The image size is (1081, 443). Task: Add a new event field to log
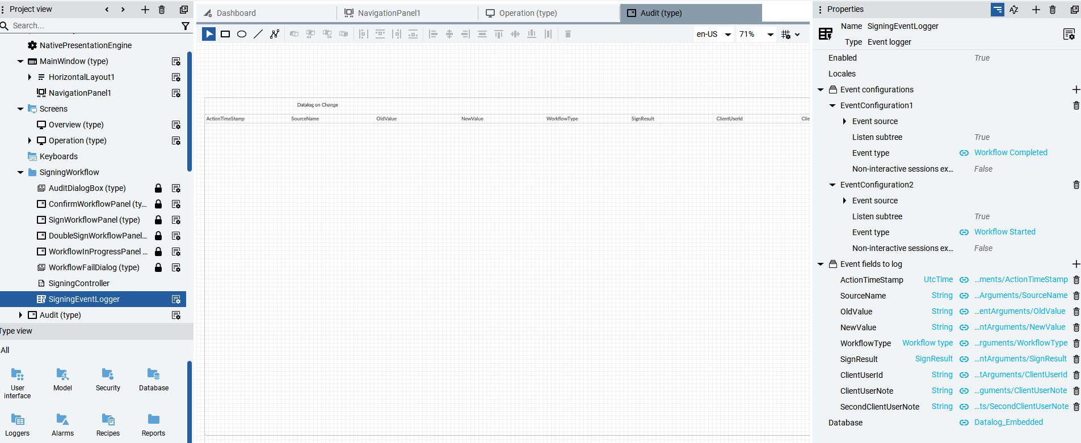pyautogui.click(x=1076, y=264)
